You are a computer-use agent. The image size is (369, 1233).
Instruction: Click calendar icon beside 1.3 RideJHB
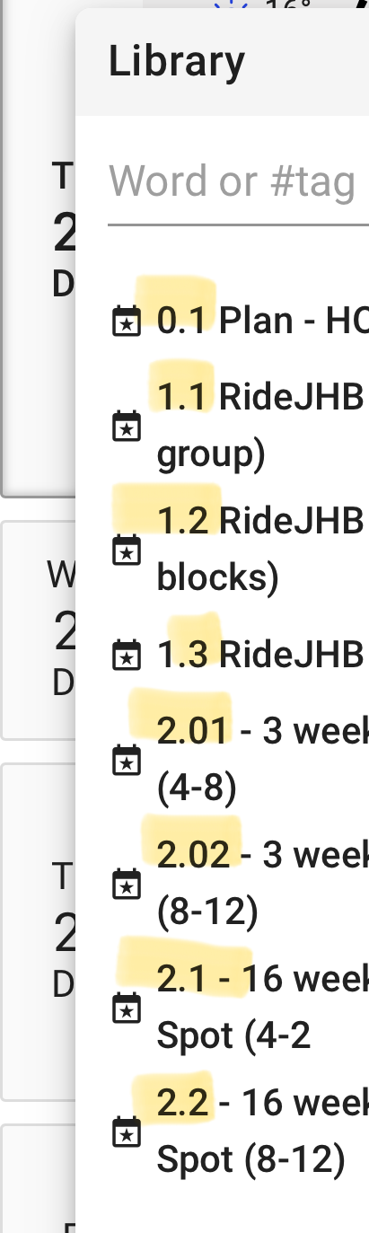[127, 655]
